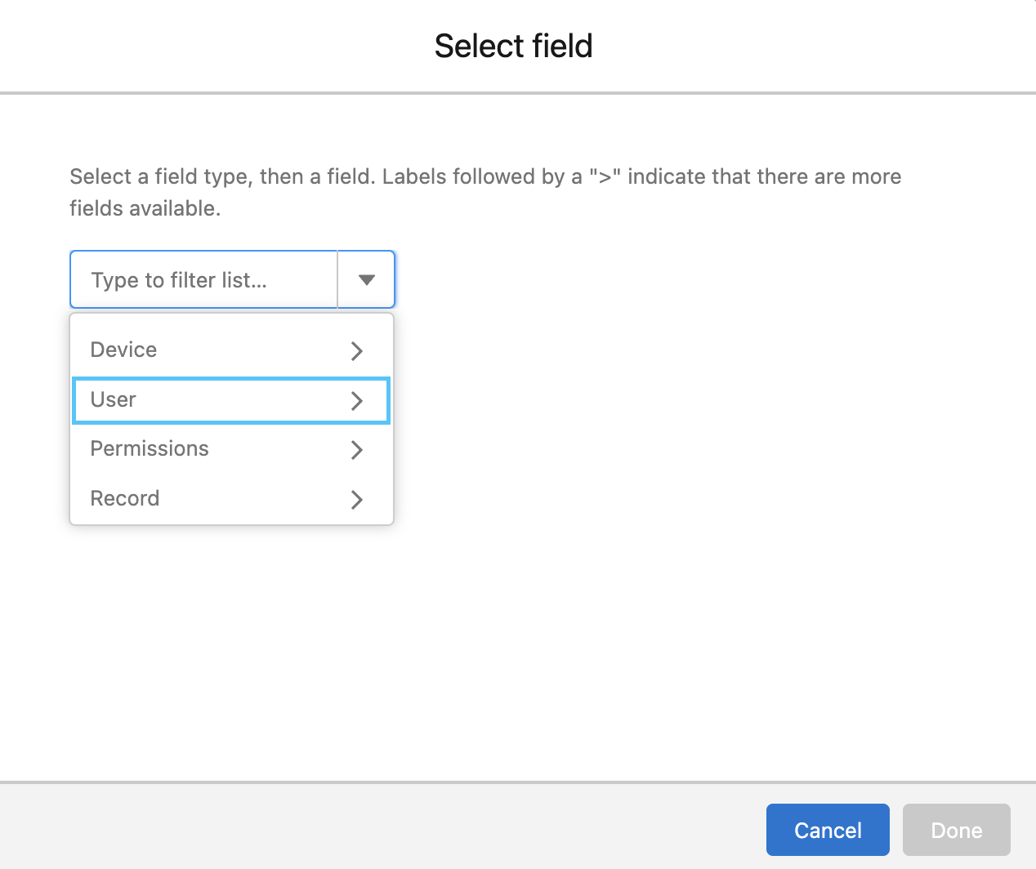Click the empty header area beside the title
This screenshot has height=869, width=1036.
coord(817,47)
